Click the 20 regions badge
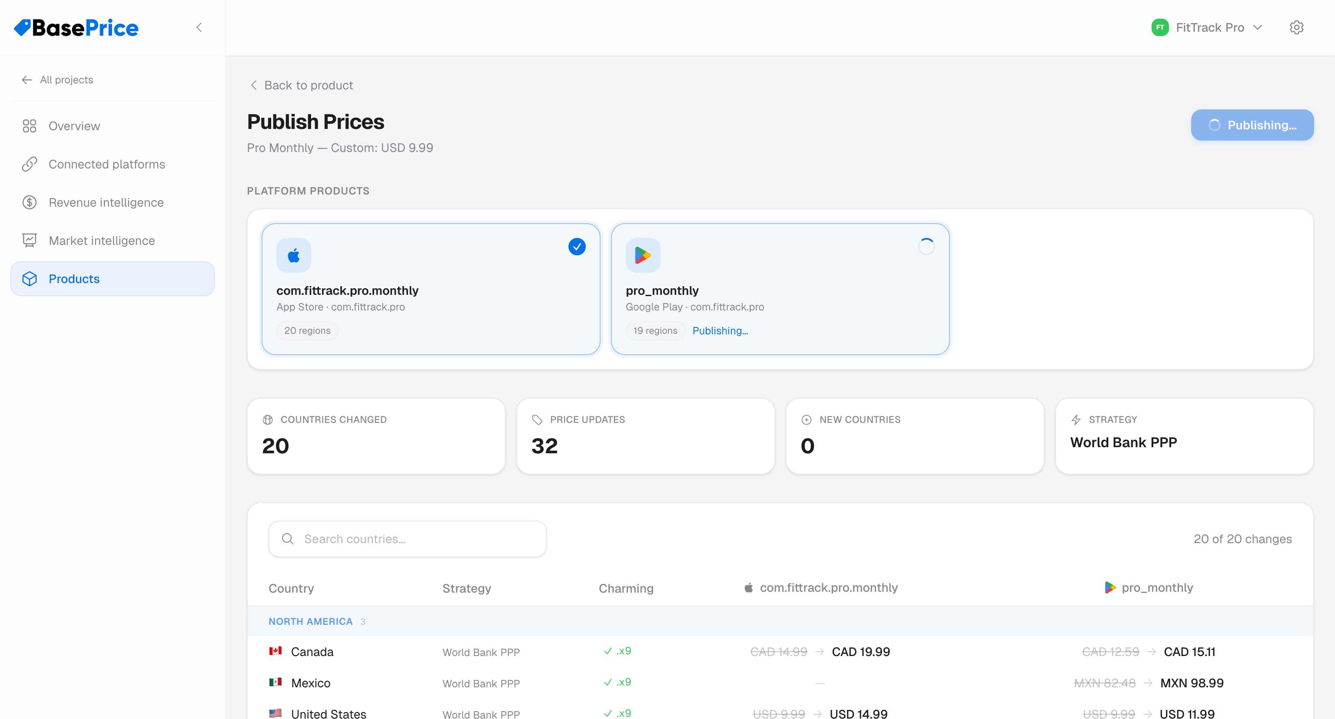 point(307,331)
